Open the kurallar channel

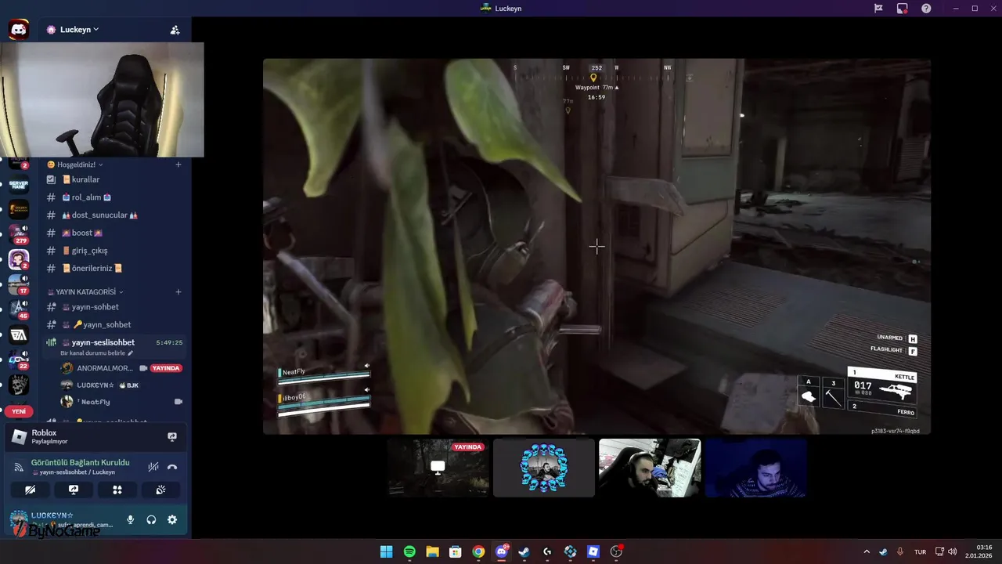click(114, 179)
